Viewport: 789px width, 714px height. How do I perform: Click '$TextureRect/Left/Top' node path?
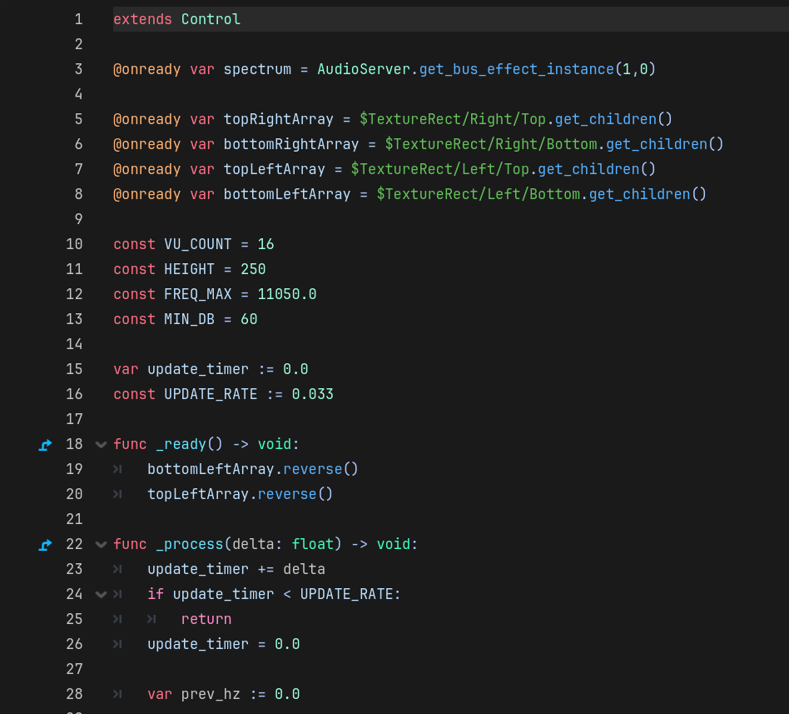click(x=439, y=169)
